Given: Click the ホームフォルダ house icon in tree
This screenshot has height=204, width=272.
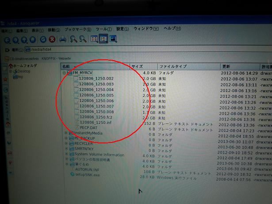Looking at the screenshot, I should pos(11,66).
